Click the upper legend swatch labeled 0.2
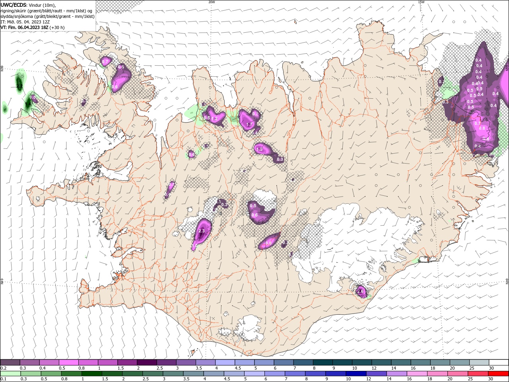 10,363
